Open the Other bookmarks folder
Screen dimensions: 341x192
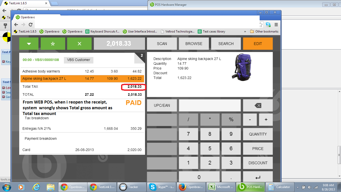tap(264, 31)
